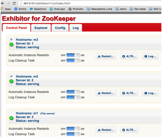Toggle Log Cleanup Task for m1
162x137 pixels.
point(73,134)
